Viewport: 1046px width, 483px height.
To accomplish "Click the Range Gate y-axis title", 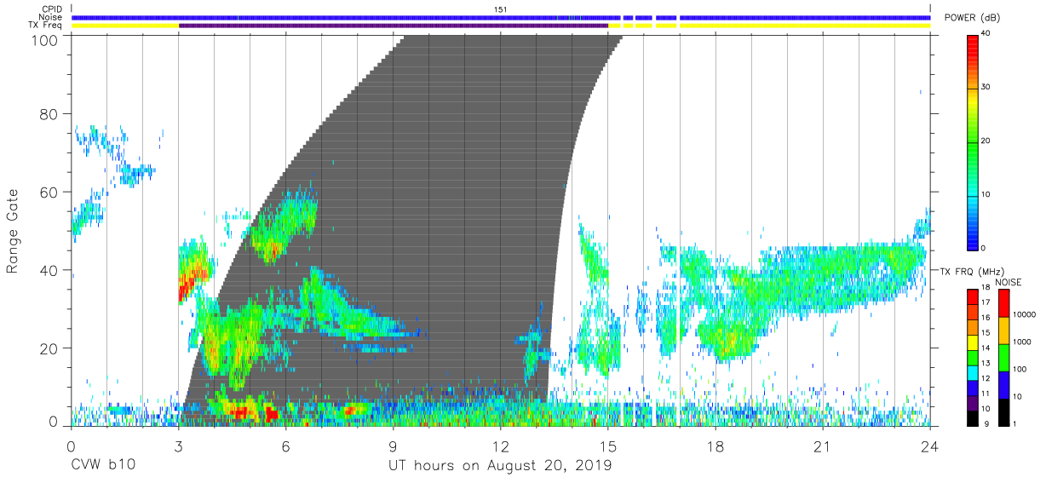I will 13,232.
